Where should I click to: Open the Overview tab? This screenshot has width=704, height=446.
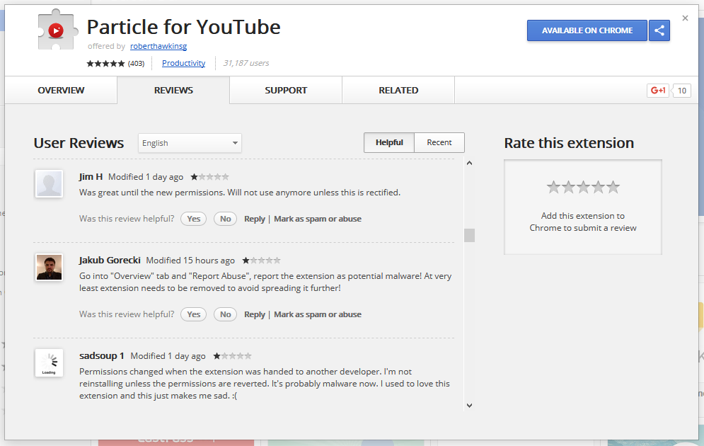coord(61,91)
